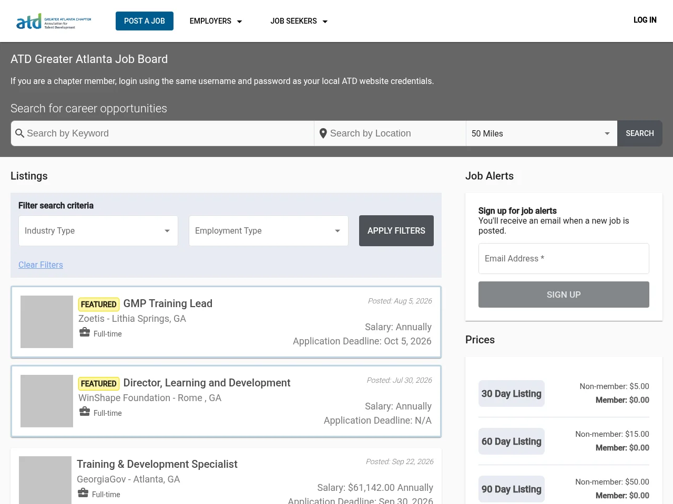Click Log In in the header
This screenshot has width=673, height=504.
coord(645,20)
